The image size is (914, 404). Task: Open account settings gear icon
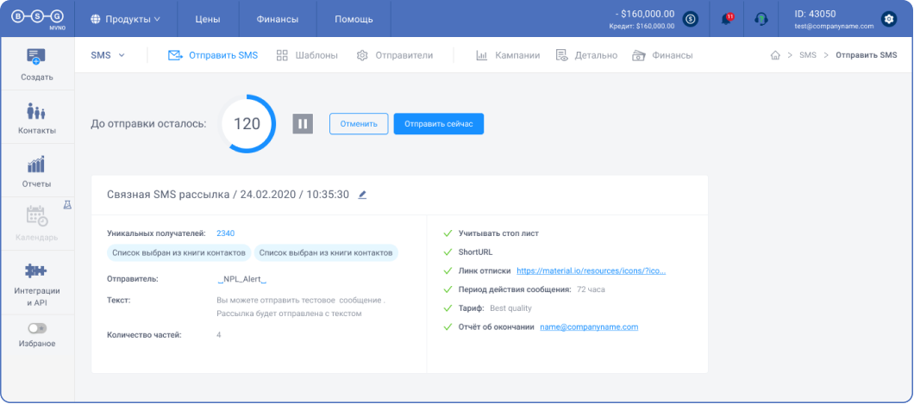click(888, 19)
